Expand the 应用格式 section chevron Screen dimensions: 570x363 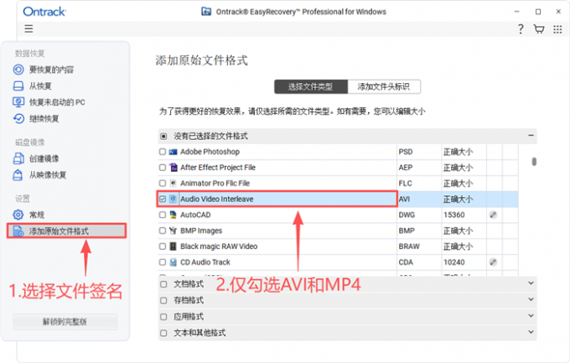click(x=531, y=316)
